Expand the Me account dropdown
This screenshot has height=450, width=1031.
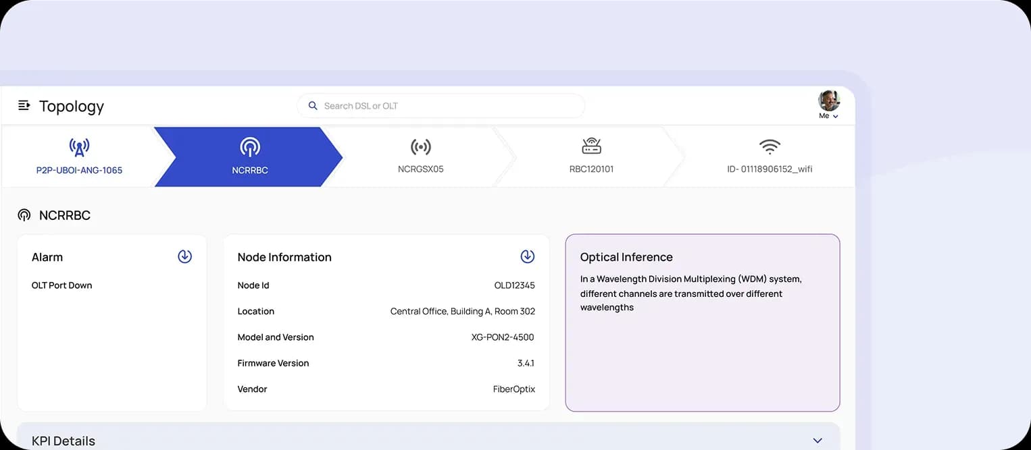(x=829, y=116)
